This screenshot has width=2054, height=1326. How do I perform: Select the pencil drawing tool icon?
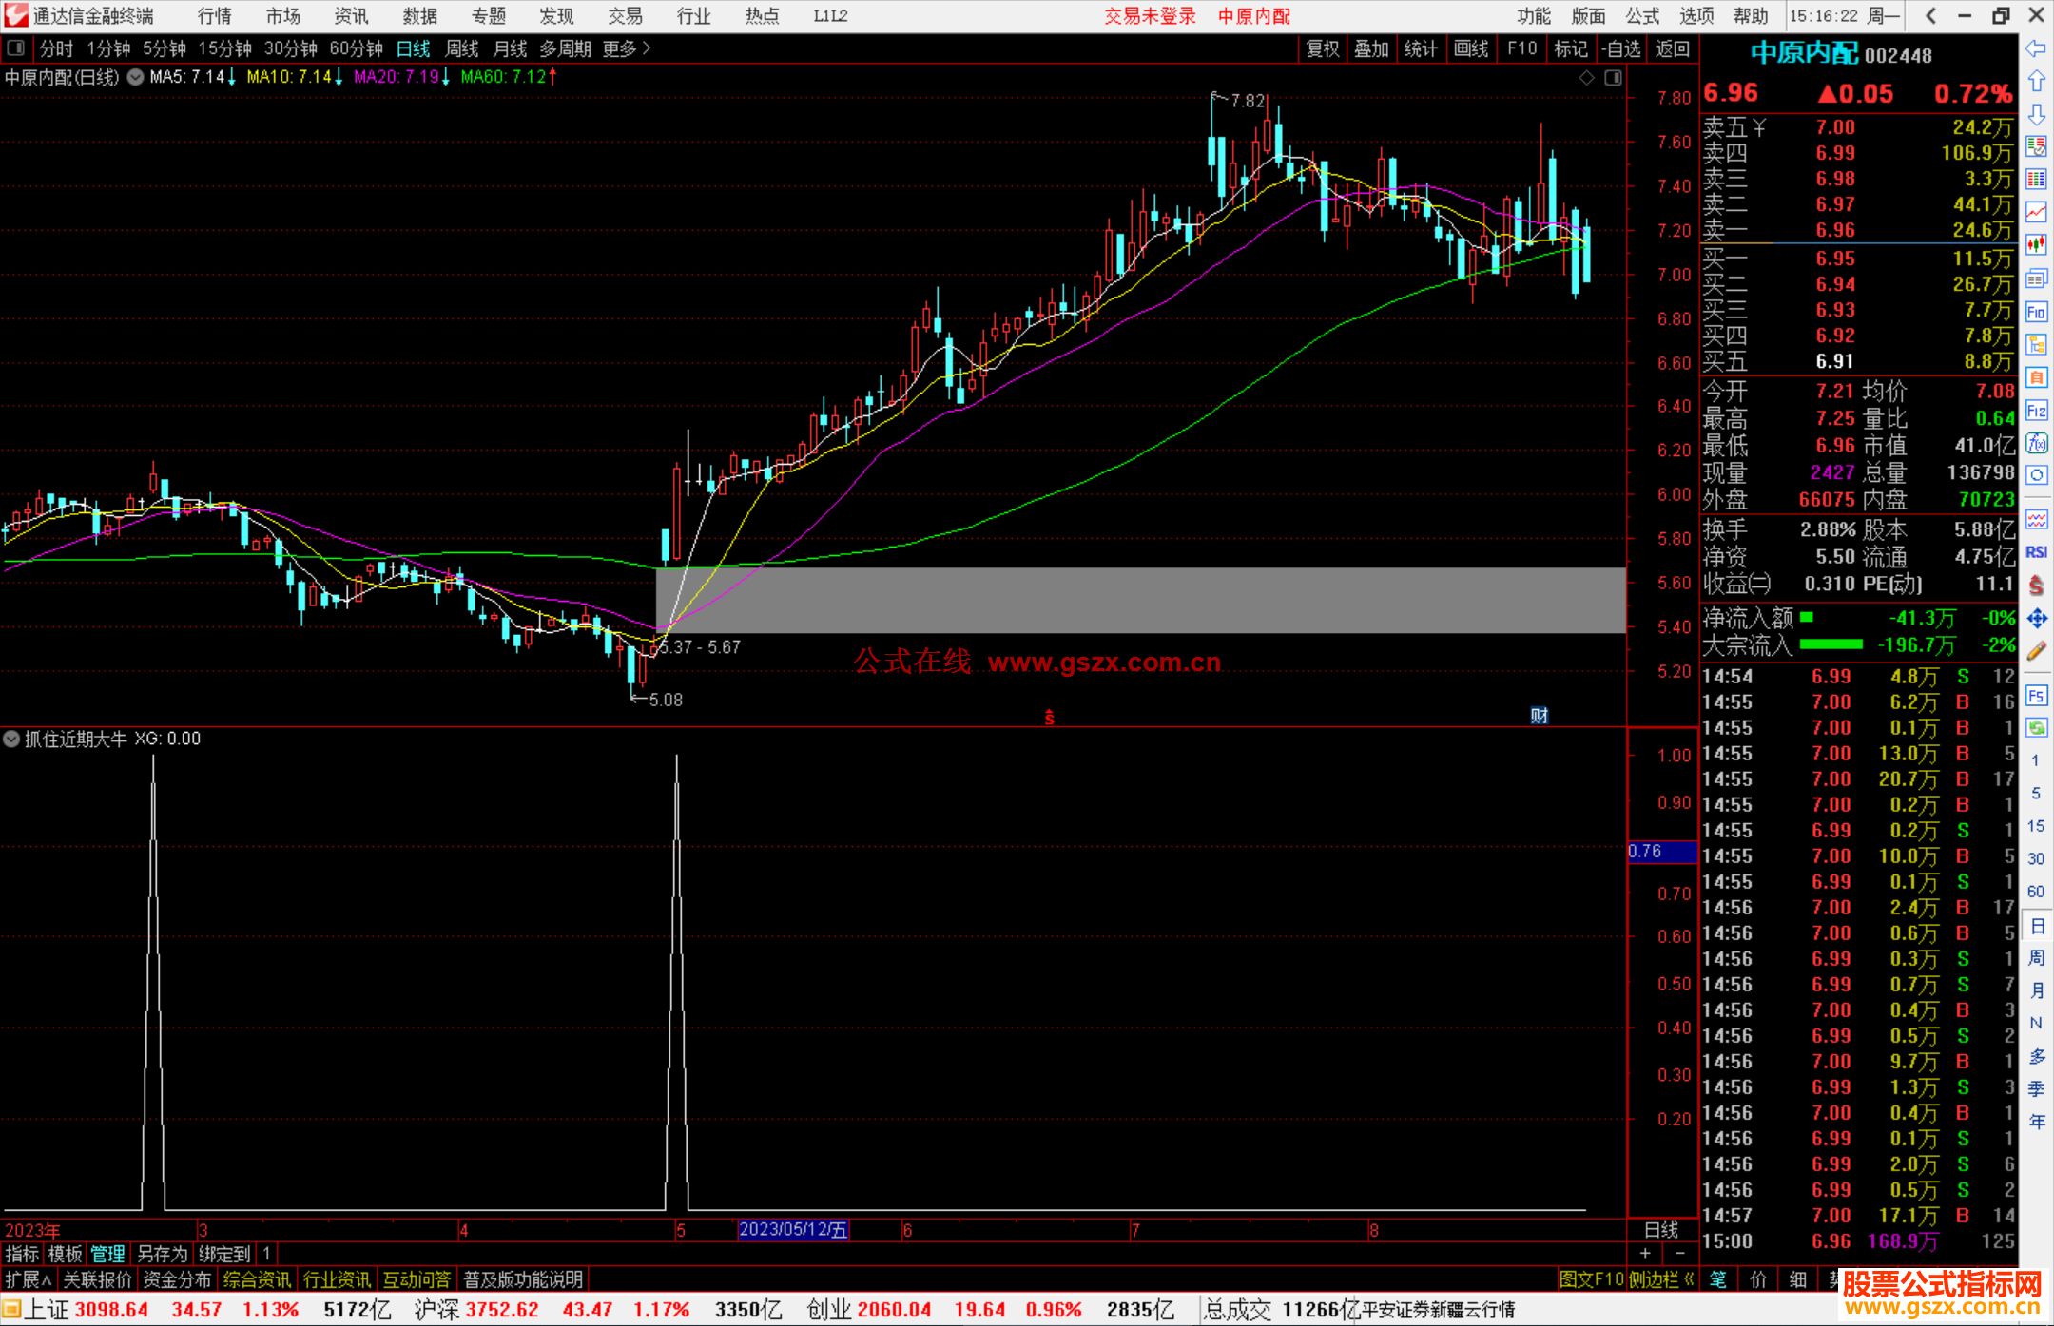(x=2036, y=652)
